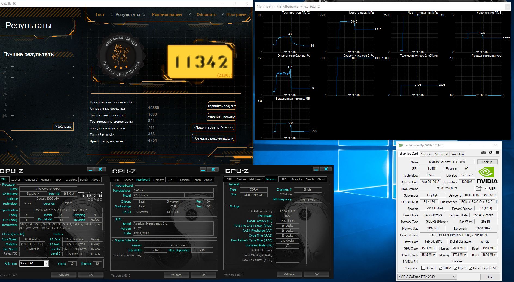Image resolution: width=514 pixels, height=282 pixels.
Task: Open the Тест tab in Catzilla
Action: coord(100,14)
